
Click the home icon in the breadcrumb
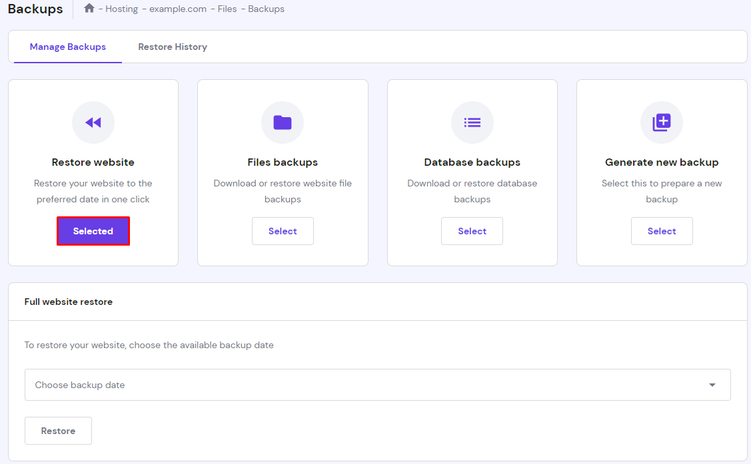point(89,9)
